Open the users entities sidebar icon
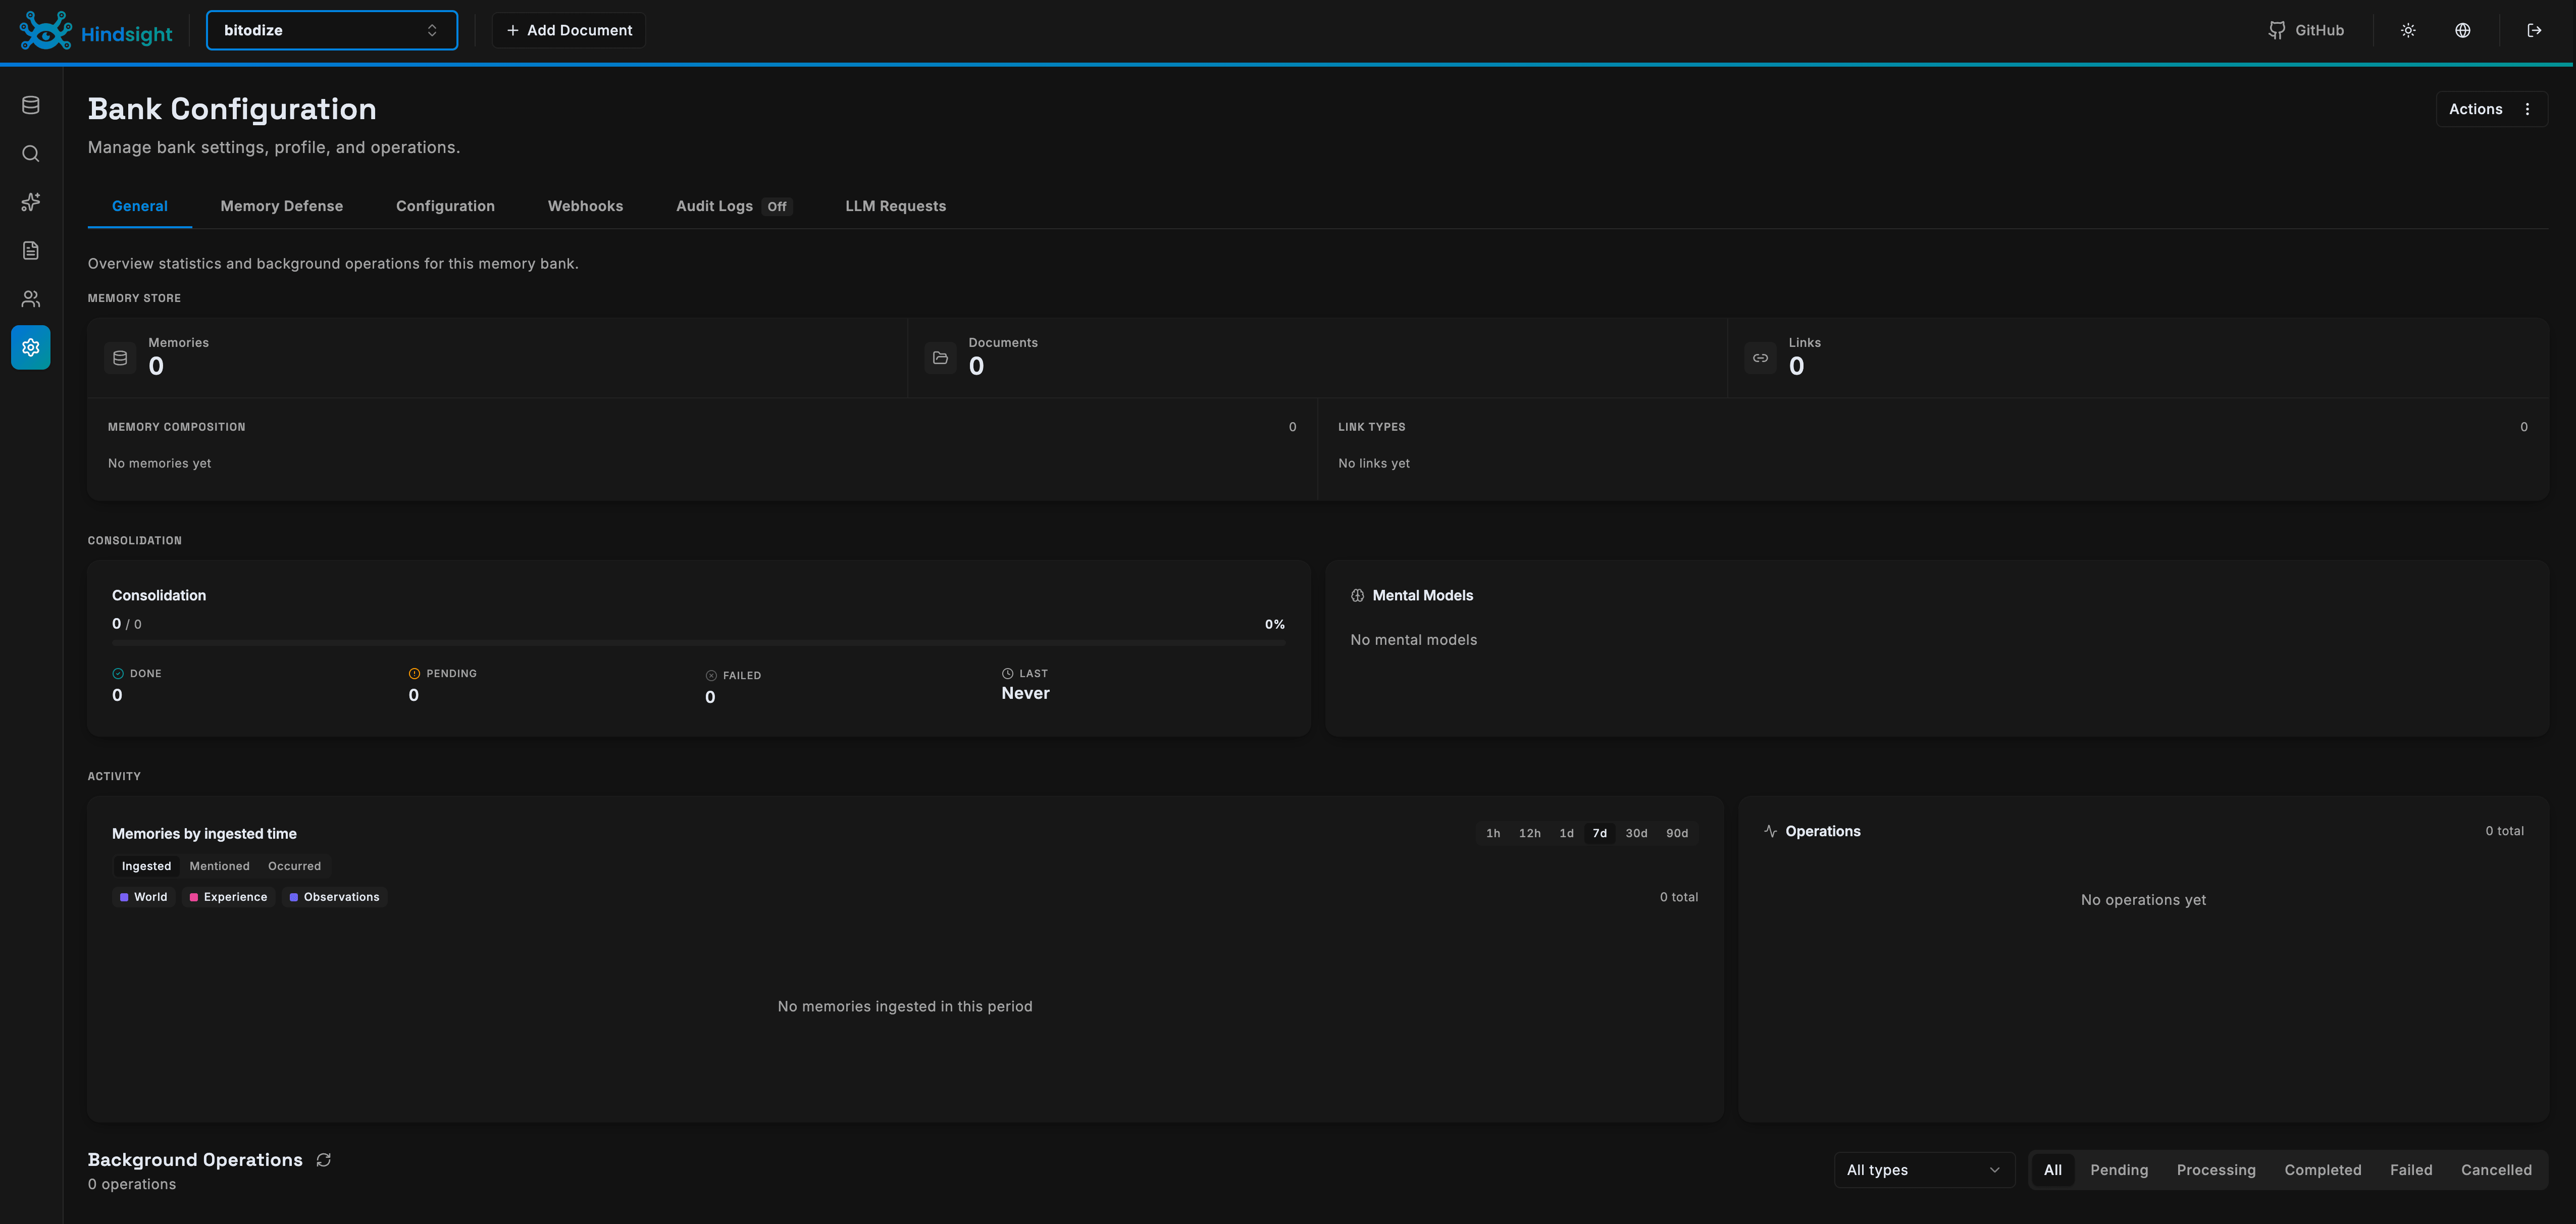 point(31,299)
